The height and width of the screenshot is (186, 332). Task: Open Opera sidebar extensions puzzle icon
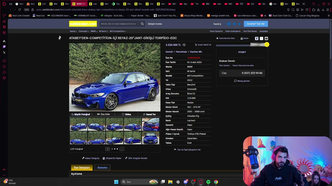[4, 72]
